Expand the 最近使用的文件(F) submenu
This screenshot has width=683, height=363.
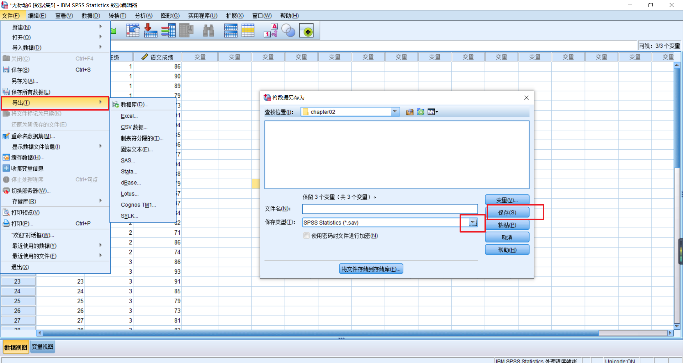click(55, 256)
